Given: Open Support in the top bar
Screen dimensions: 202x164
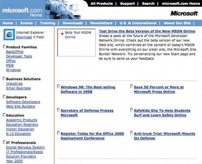Looking at the screenshot, I should 127,3.
